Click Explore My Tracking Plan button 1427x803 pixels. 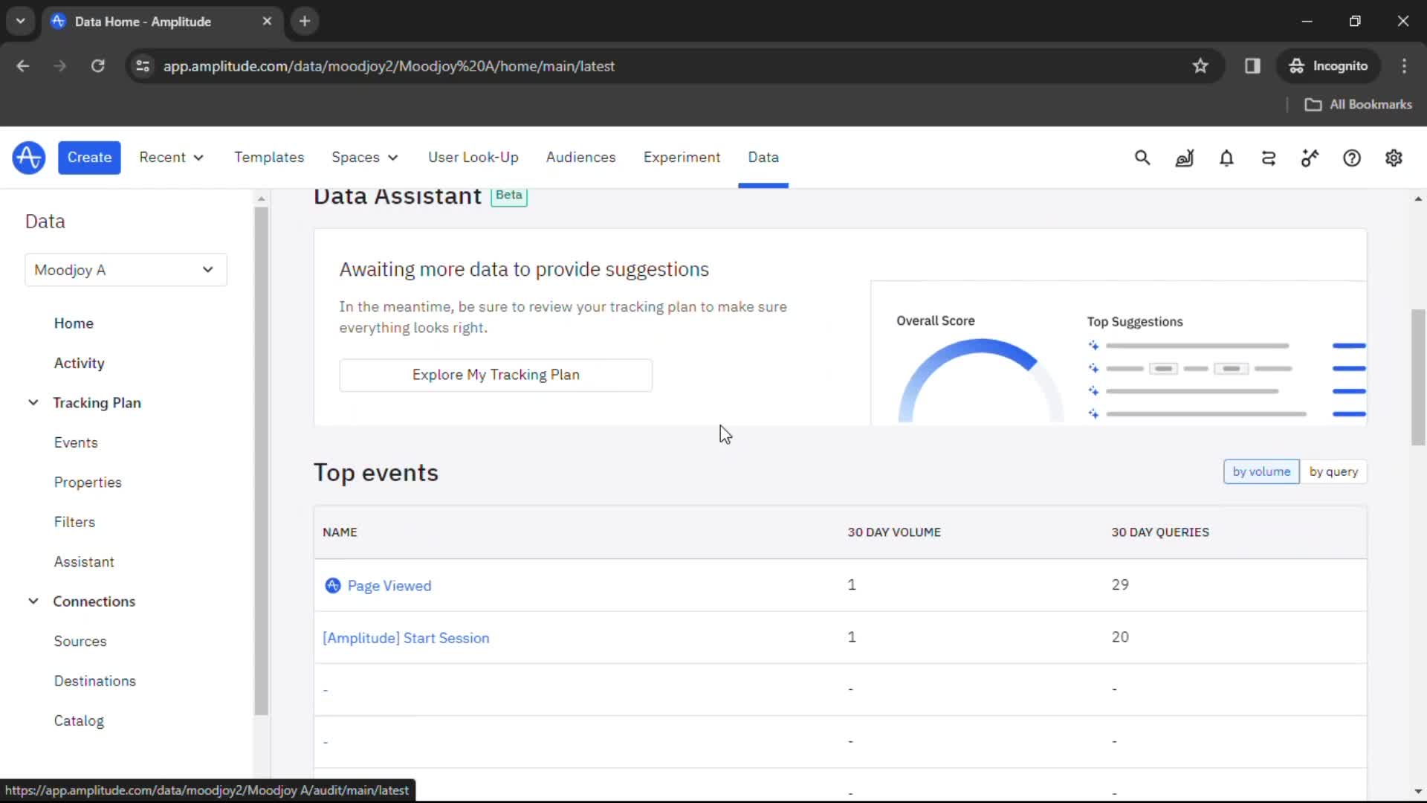pyautogui.click(x=496, y=375)
